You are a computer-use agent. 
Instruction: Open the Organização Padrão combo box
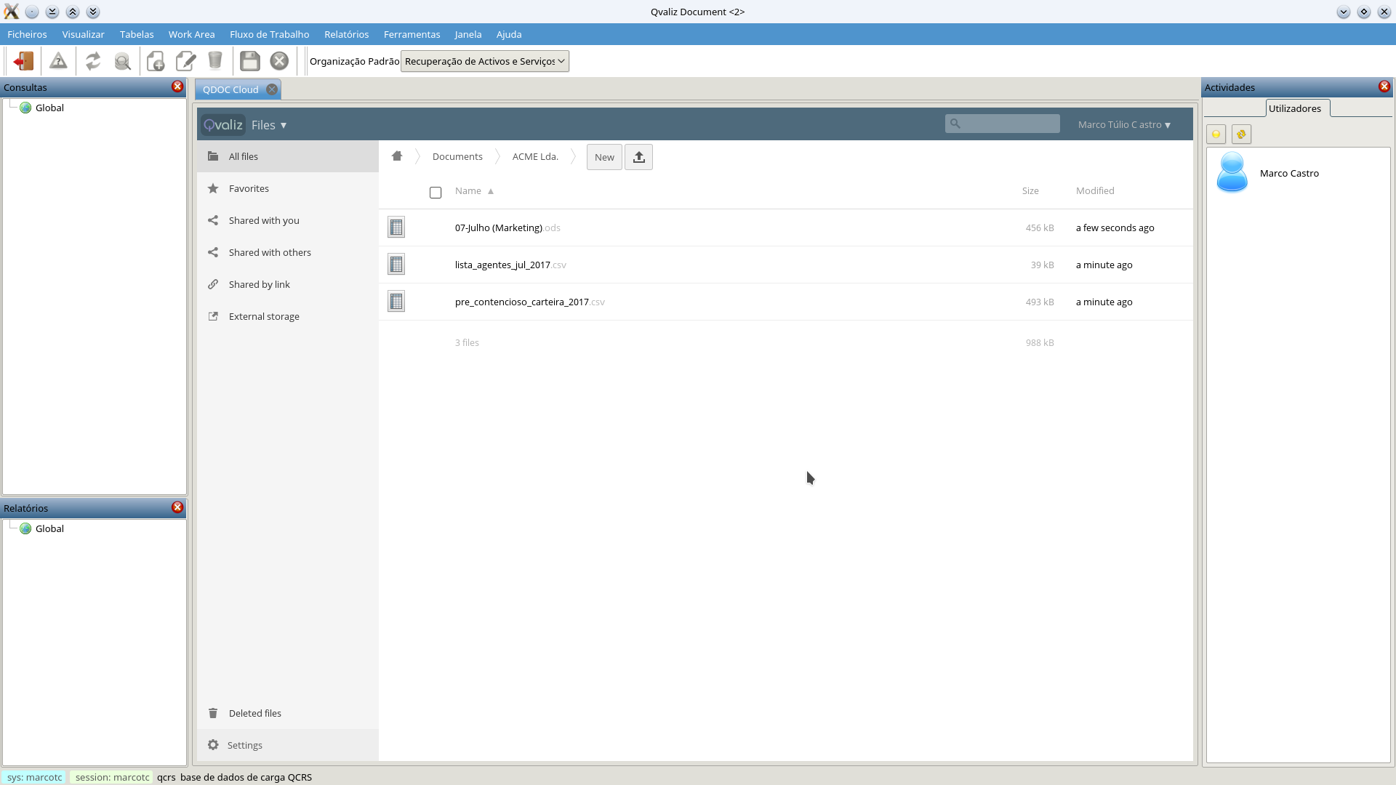coord(484,61)
